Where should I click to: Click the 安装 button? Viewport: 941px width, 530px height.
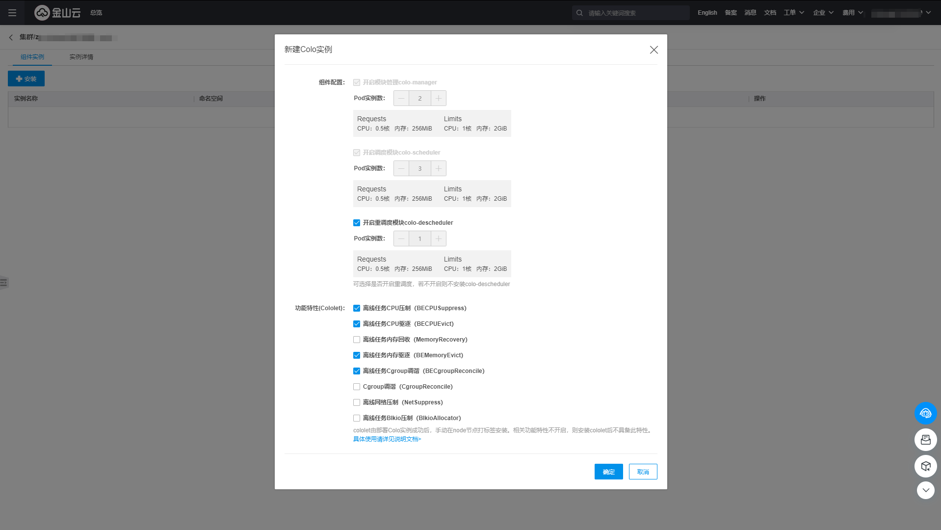point(26,79)
